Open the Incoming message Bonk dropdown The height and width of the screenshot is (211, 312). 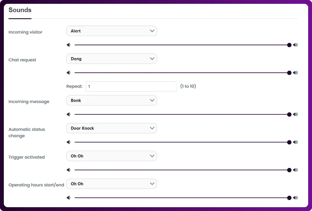pyautogui.click(x=111, y=101)
